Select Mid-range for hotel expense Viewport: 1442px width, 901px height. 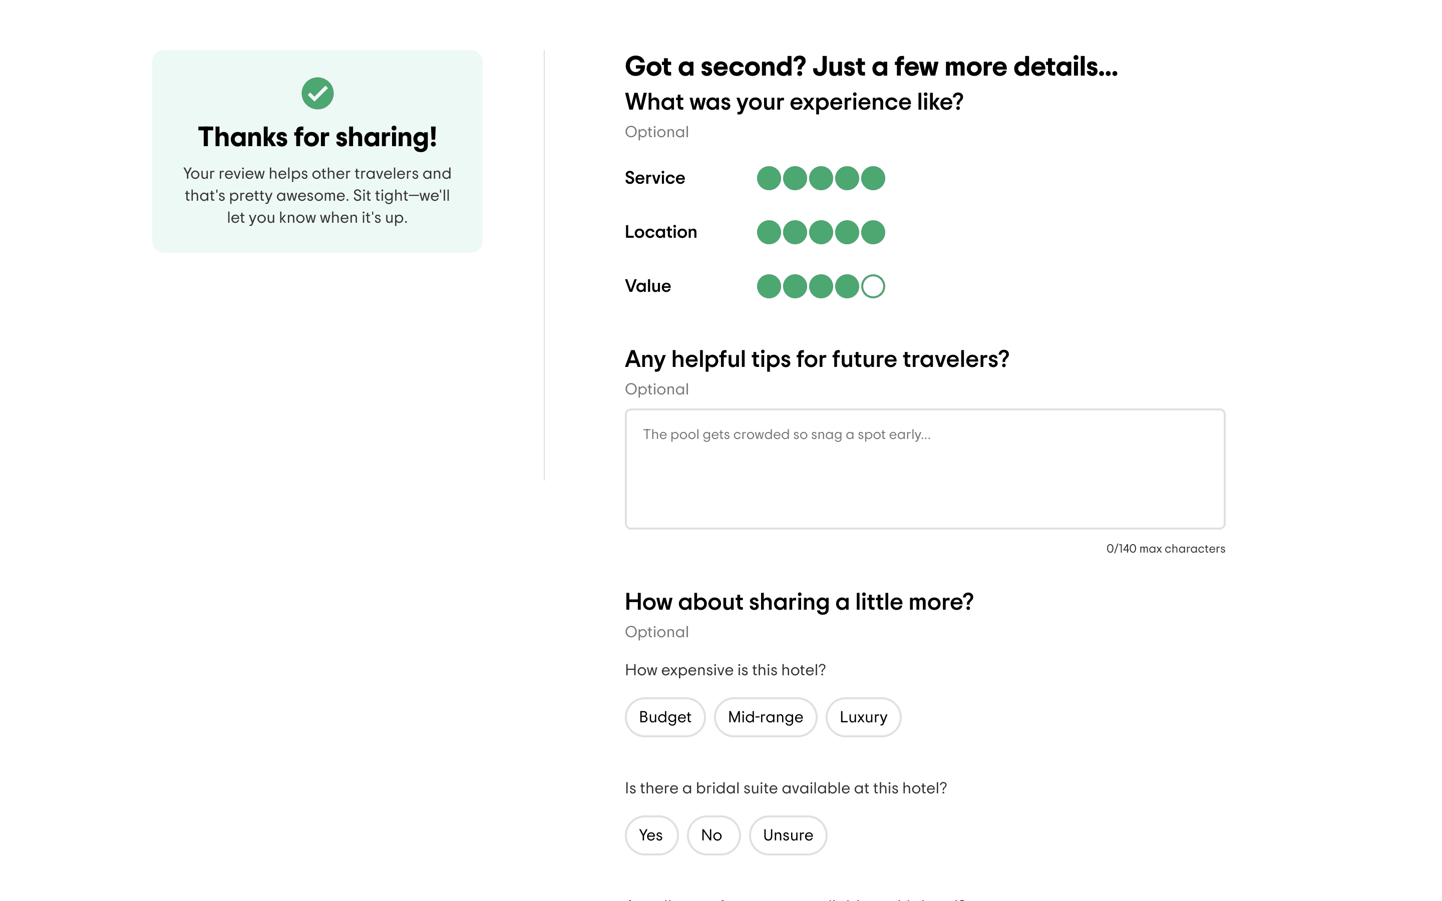click(765, 717)
